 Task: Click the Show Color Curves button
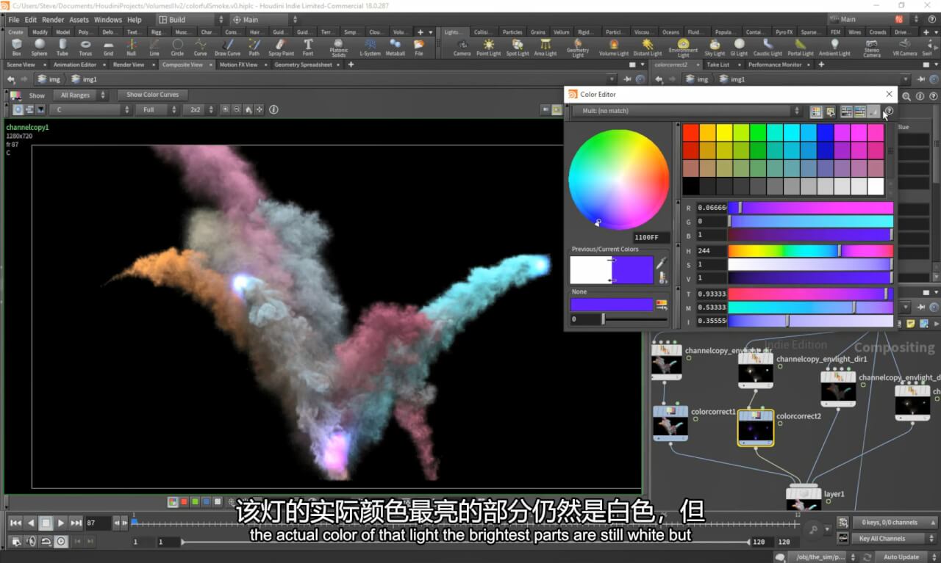click(x=152, y=95)
